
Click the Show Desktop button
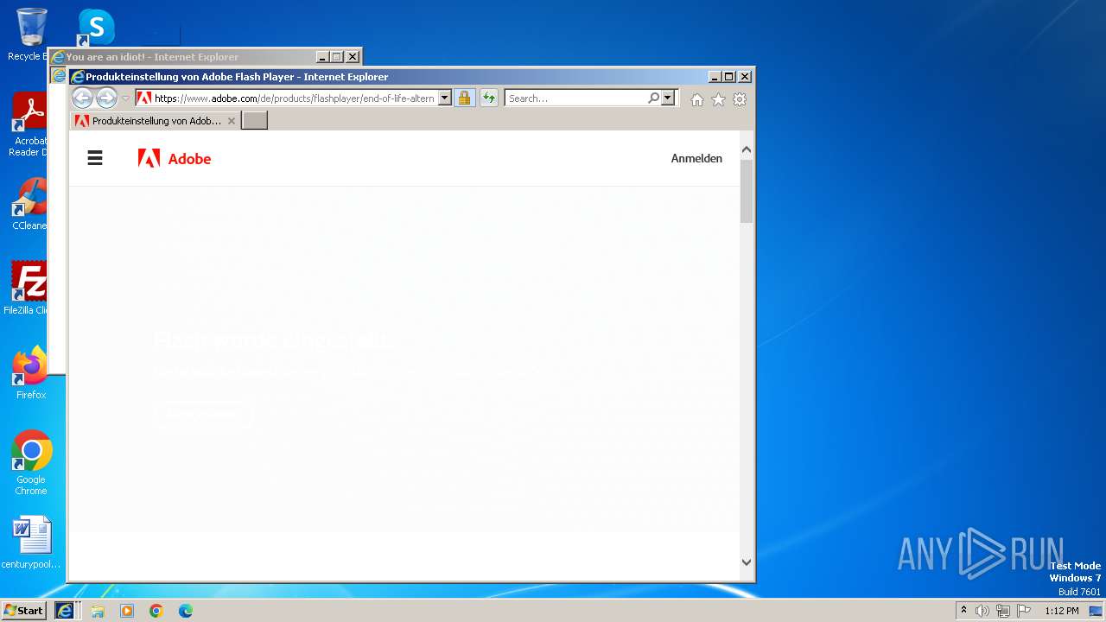point(1096,611)
